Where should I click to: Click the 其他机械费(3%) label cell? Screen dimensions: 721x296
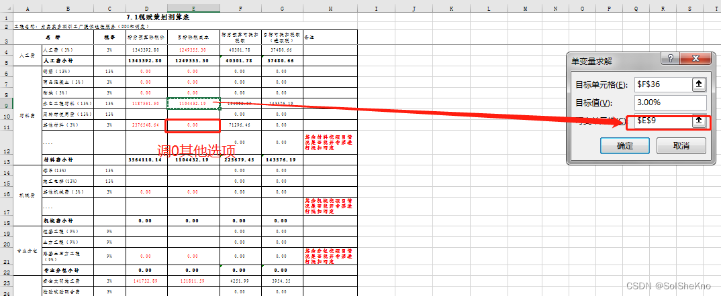pyautogui.click(x=67, y=192)
